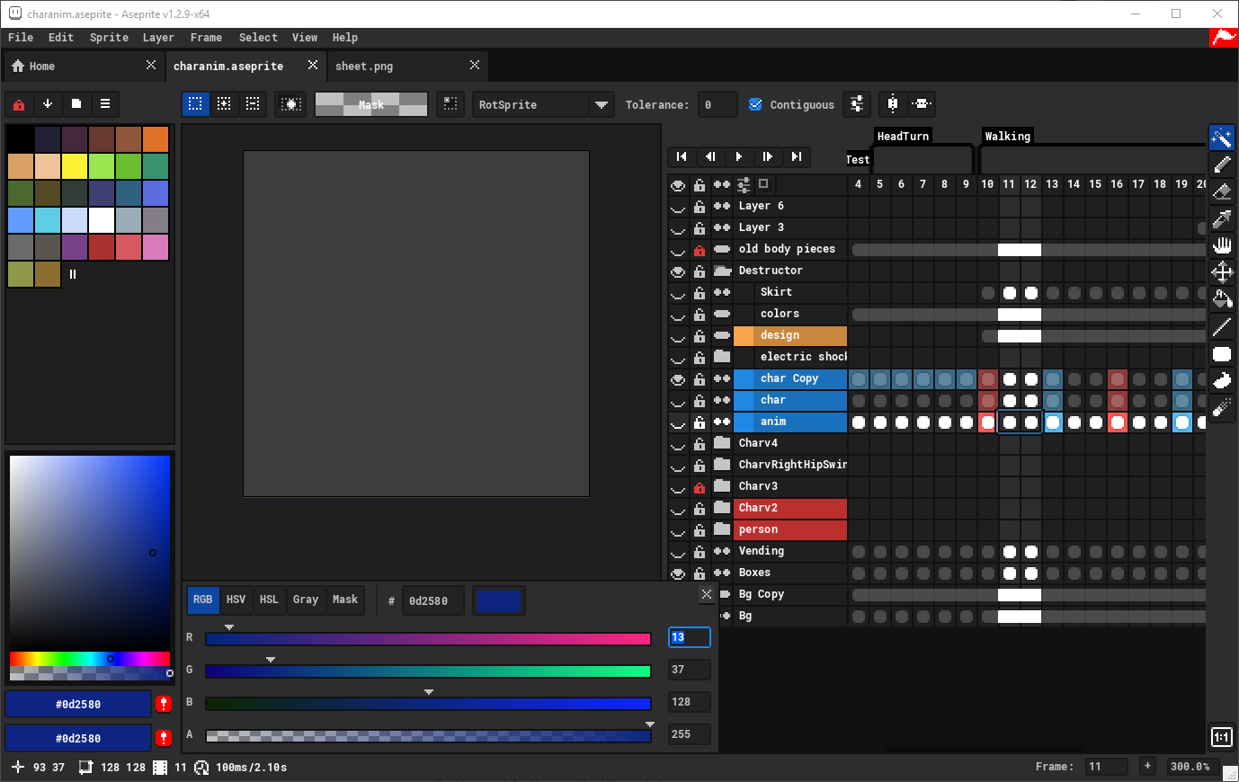
Task: Click the 1:1 preview button
Action: coord(1222,737)
